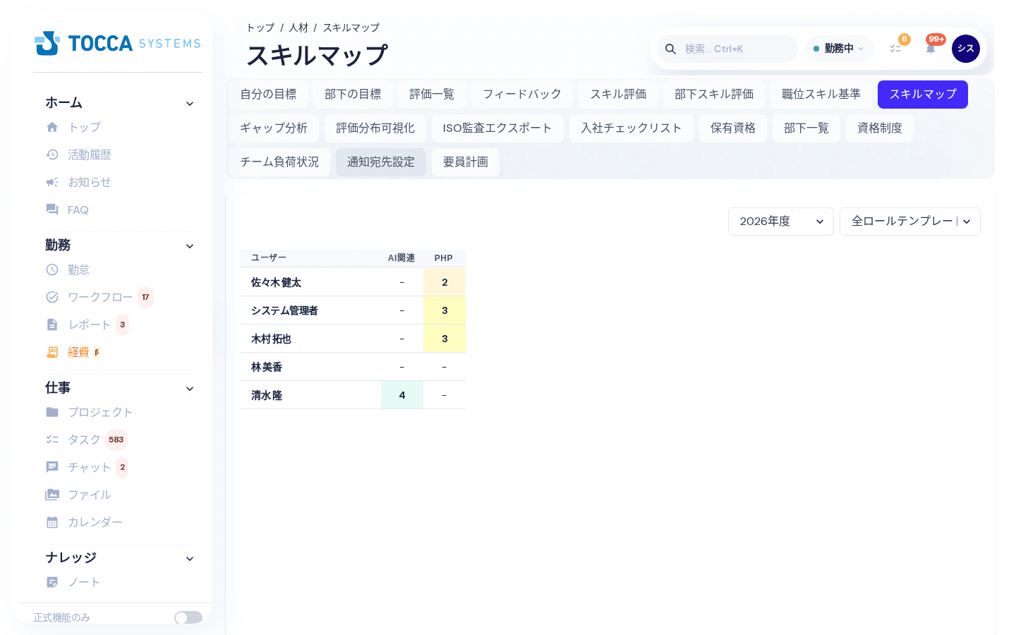1016x635 pixels.
Task: Open the 全ロールテンプレート dropdown
Action: pyautogui.click(x=910, y=222)
